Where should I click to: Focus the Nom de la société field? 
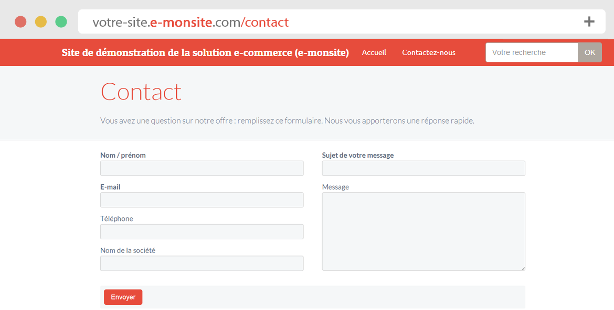pos(202,263)
